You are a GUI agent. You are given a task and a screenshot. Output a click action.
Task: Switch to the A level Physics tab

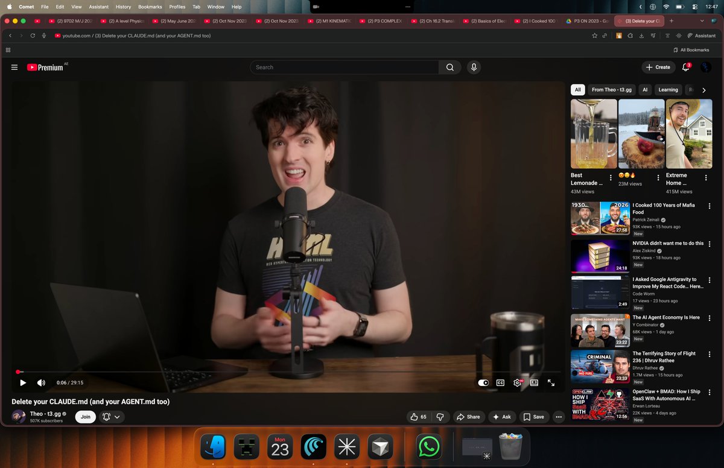coord(122,21)
